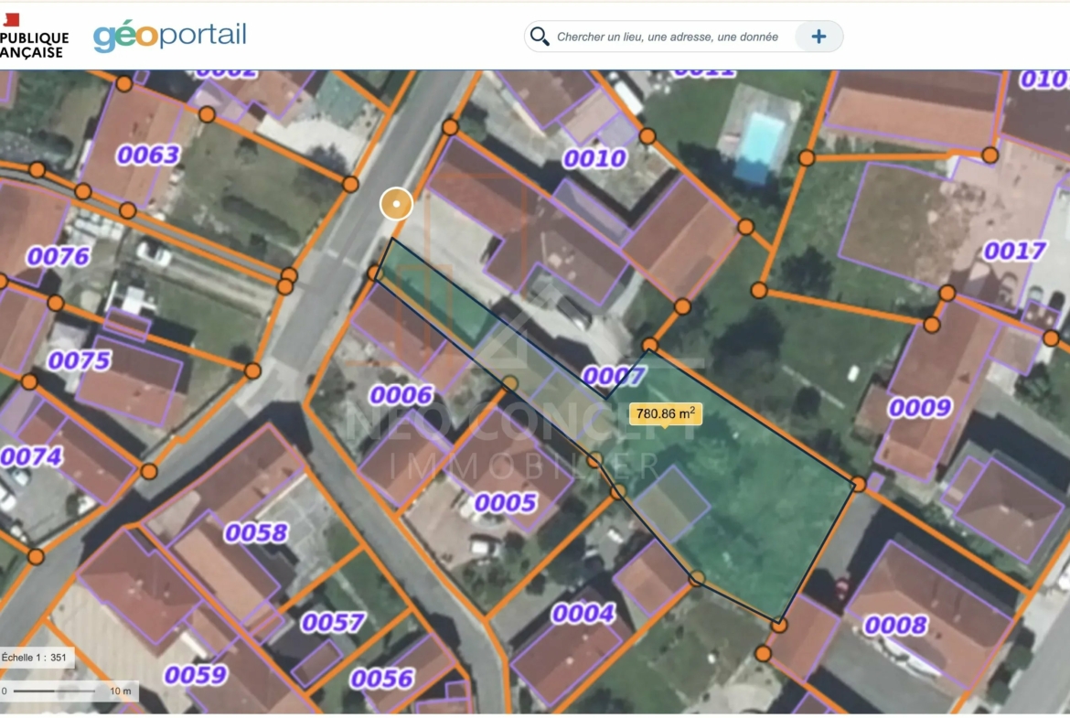Select the orange circular location marker
Viewport: 1070px width, 718px height.
tap(397, 203)
